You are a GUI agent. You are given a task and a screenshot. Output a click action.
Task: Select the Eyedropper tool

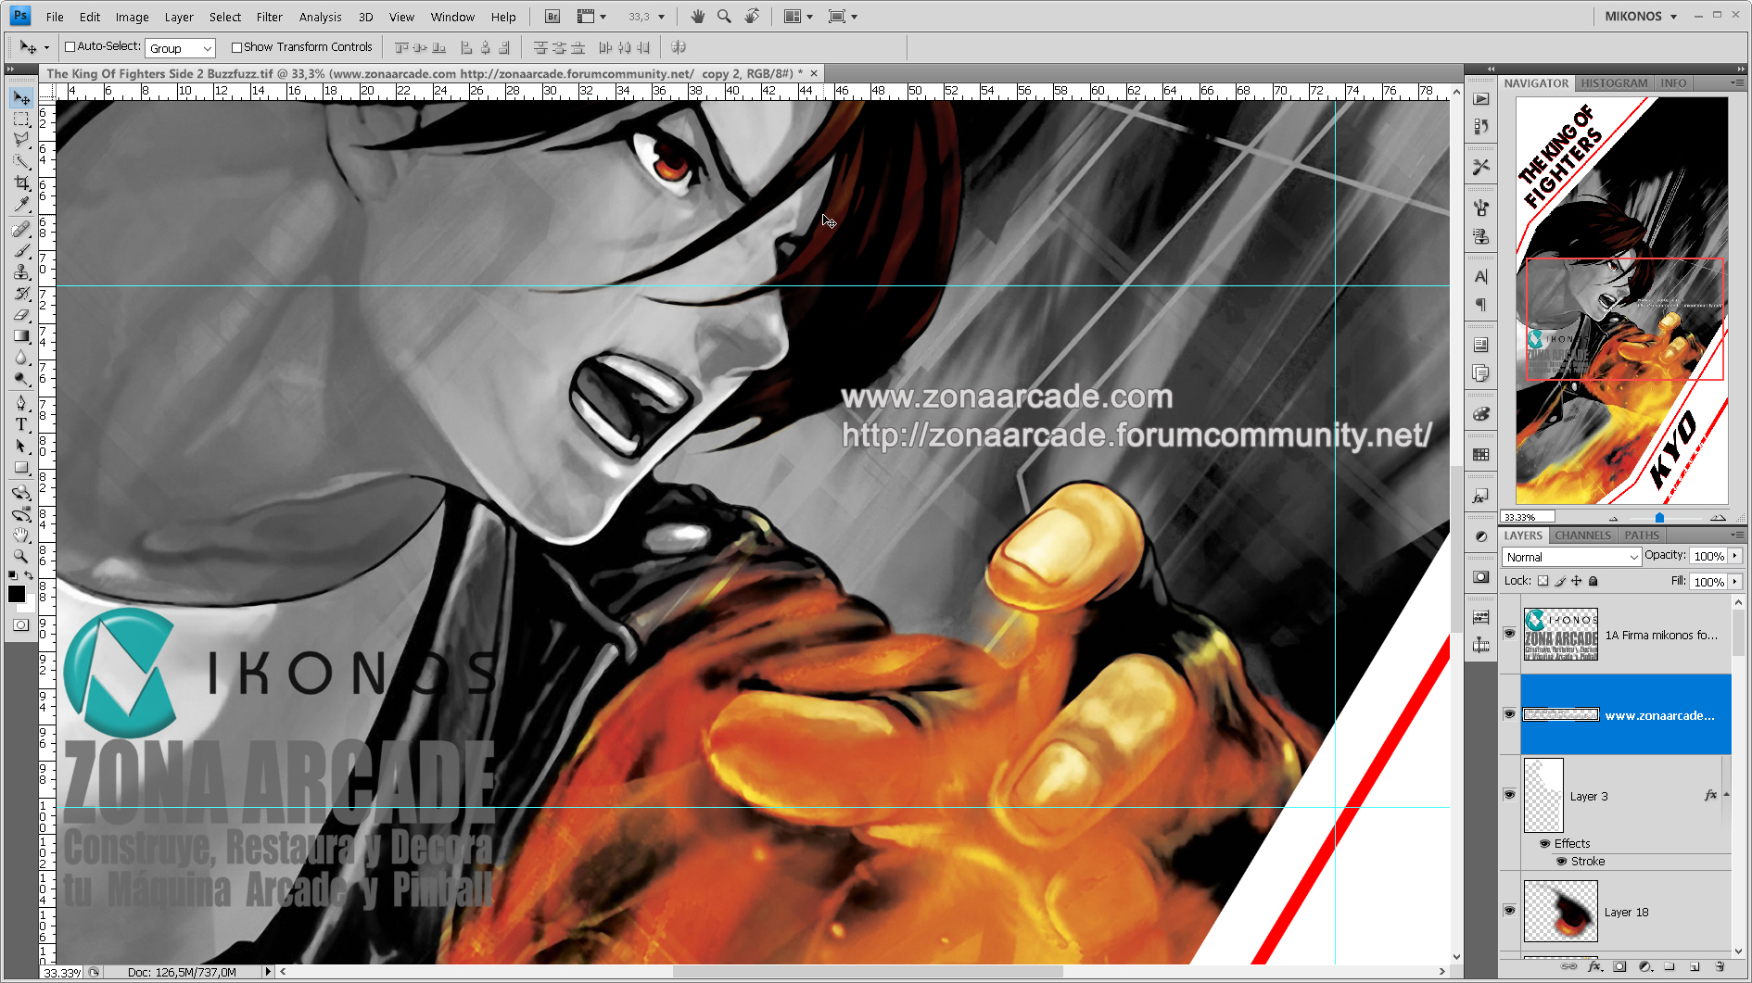coord(21,204)
